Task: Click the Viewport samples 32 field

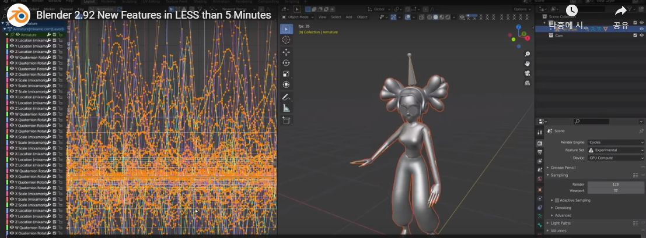Action: (616, 191)
